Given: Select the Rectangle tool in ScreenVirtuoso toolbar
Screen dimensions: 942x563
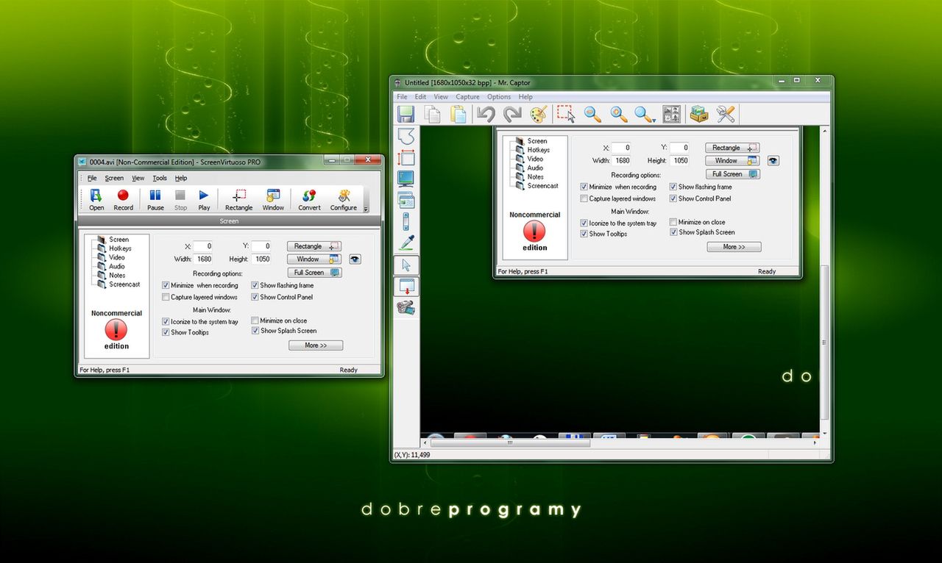Looking at the screenshot, I should click(x=238, y=199).
